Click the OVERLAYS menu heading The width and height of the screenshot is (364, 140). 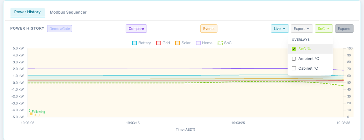(300, 40)
